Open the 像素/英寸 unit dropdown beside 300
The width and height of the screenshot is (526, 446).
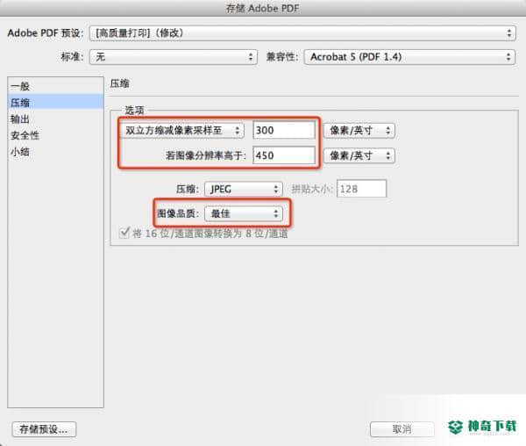coord(359,130)
